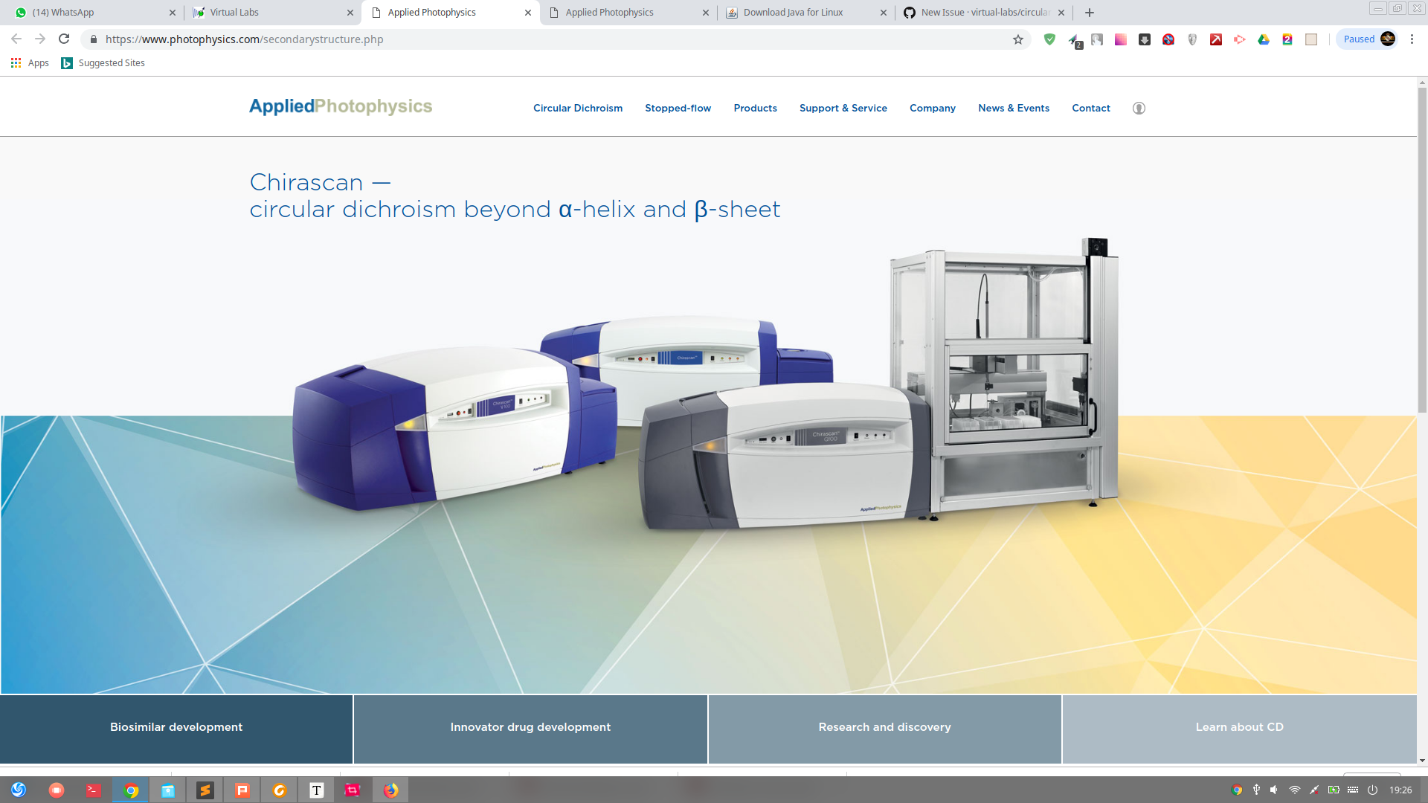Open the Chrome customization menu

coord(1413,39)
